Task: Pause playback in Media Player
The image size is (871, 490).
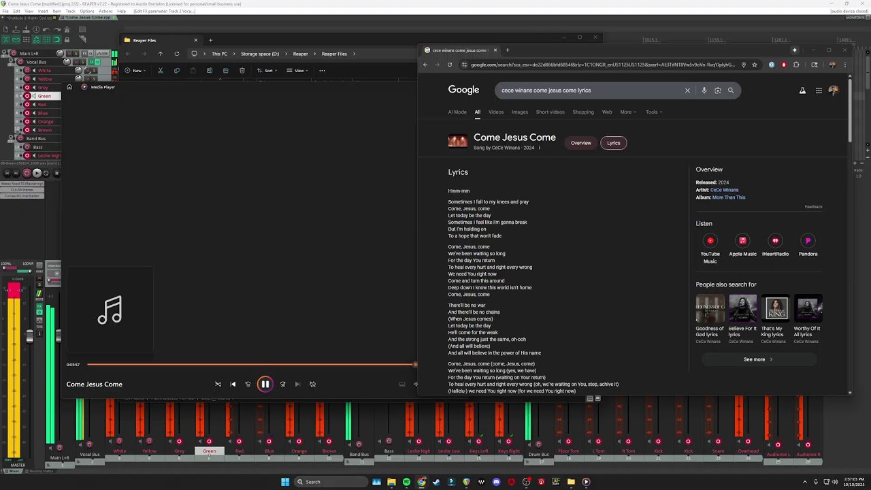Action: pyautogui.click(x=265, y=384)
